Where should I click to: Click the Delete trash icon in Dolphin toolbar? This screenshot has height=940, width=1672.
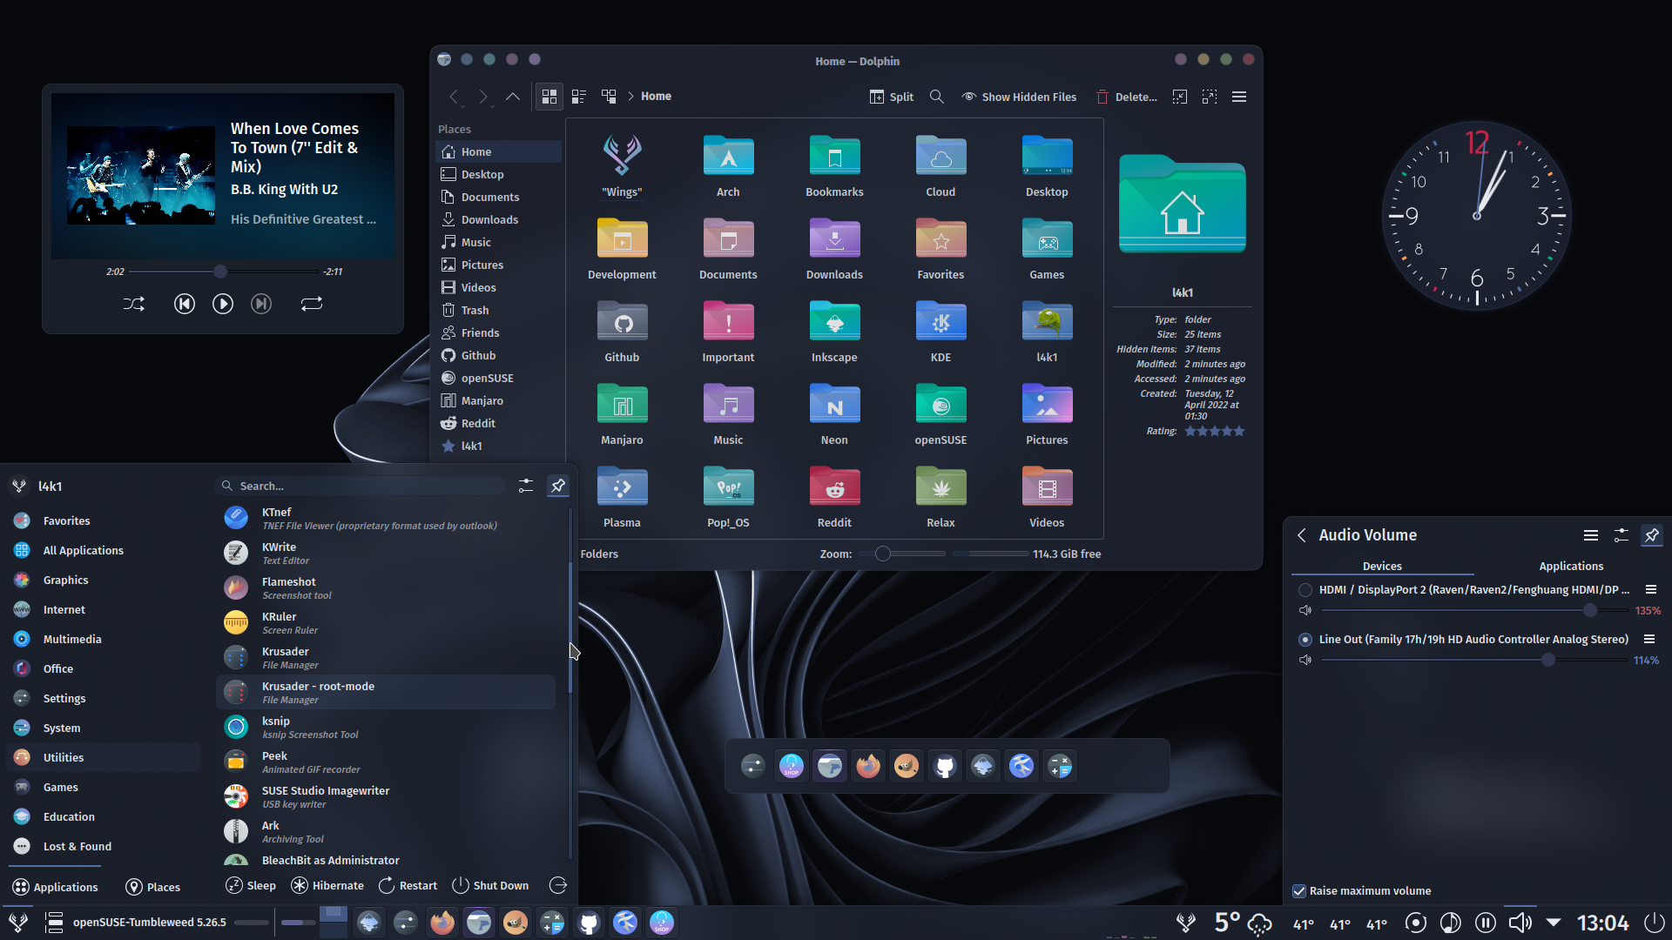[1102, 97]
